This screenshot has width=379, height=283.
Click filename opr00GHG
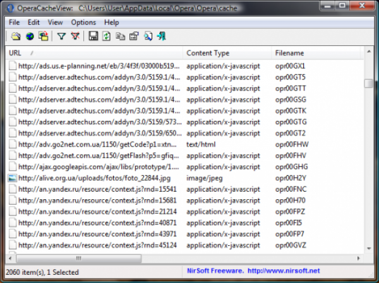click(291, 167)
